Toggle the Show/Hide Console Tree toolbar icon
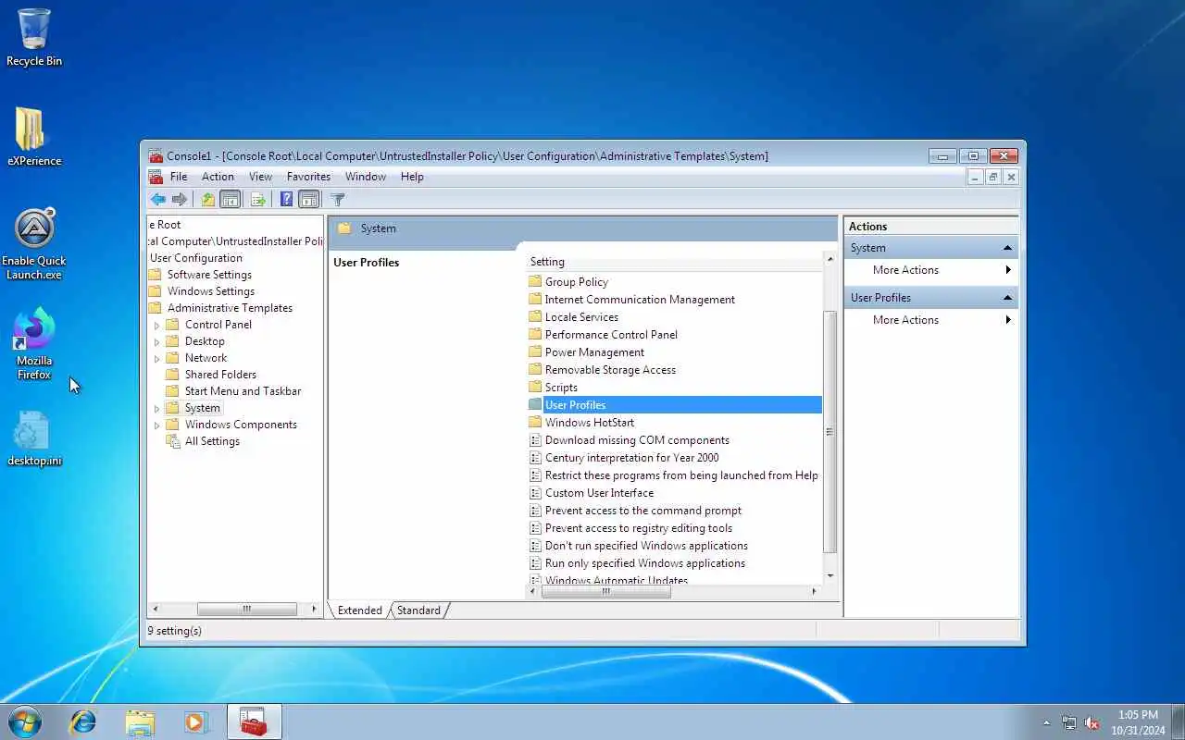The width and height of the screenshot is (1185, 740). [x=231, y=200]
